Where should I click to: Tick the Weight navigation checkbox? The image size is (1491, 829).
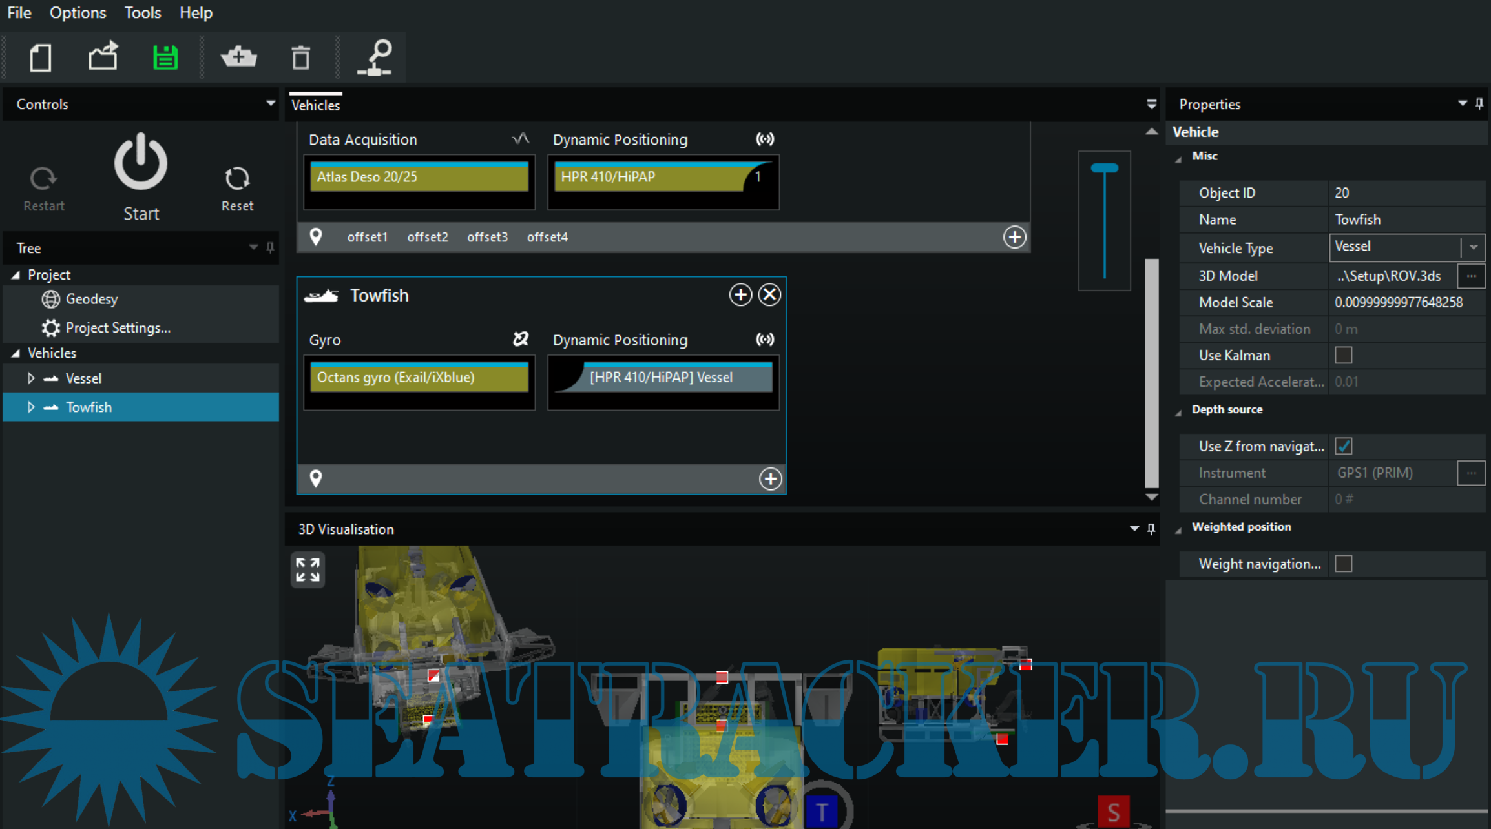pyautogui.click(x=1344, y=564)
